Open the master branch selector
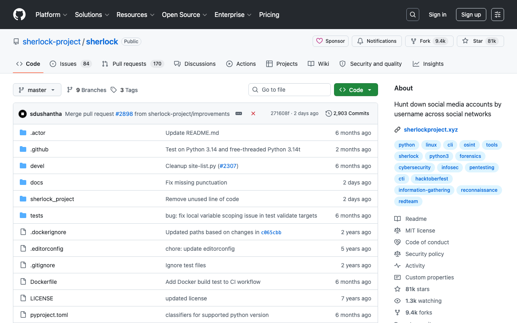Image resolution: width=517 pixels, height=323 pixels. coord(37,90)
